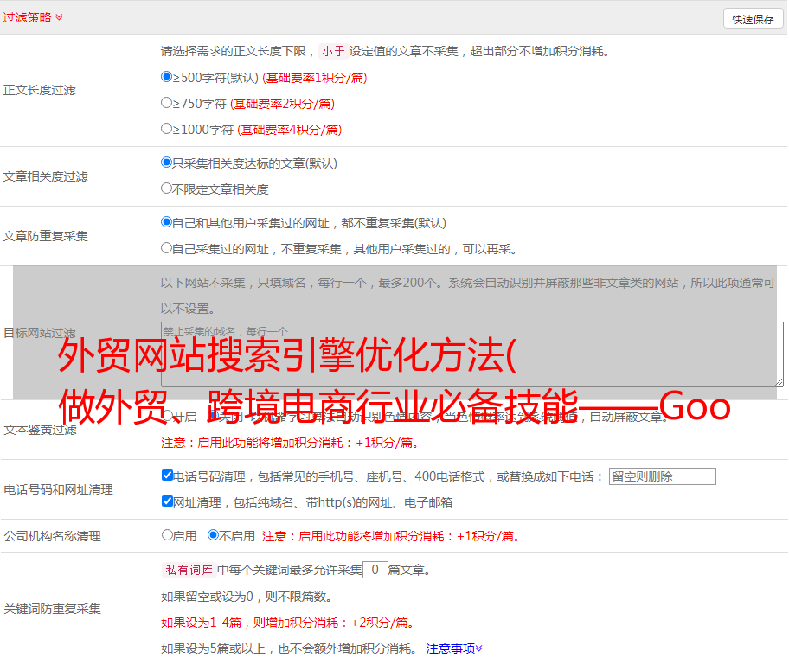Click the 私有词库 tag
789x664 pixels.
[x=189, y=570]
